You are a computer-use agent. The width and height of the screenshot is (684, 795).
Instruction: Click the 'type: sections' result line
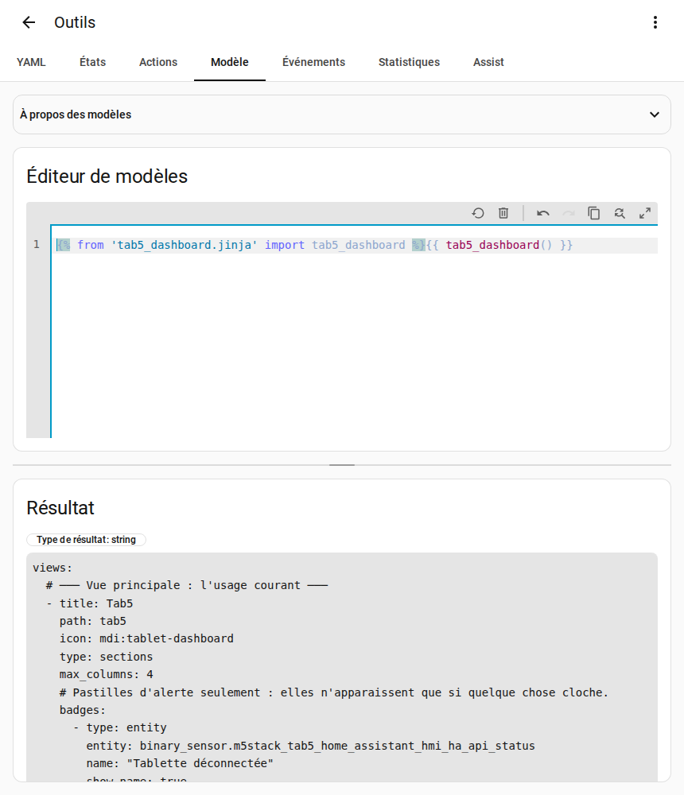[106, 657]
